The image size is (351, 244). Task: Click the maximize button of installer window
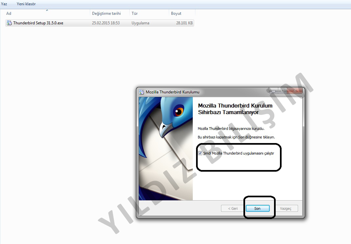point(283,90)
